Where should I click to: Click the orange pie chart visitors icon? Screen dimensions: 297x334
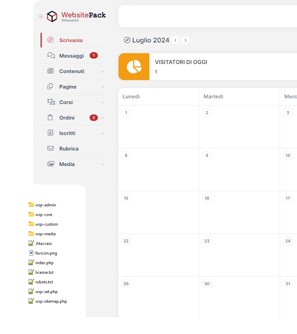134,67
